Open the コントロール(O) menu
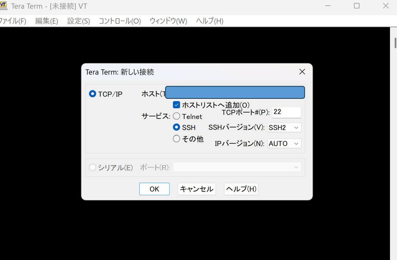The image size is (397, 260). (x=120, y=21)
